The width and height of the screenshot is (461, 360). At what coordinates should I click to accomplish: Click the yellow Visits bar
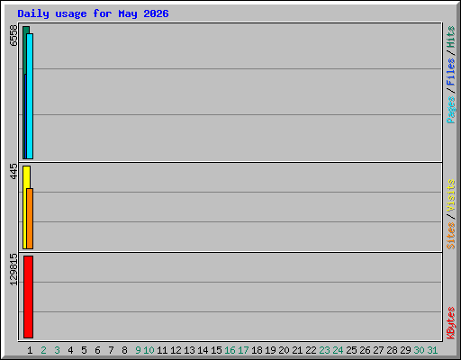tap(25, 207)
